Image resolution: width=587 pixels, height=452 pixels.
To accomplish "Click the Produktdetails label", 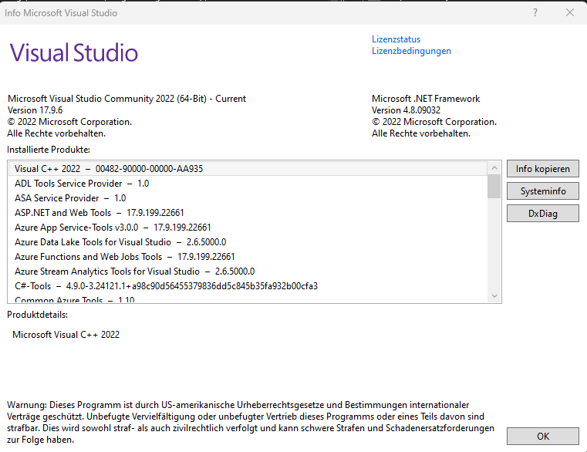I will 38,315.
